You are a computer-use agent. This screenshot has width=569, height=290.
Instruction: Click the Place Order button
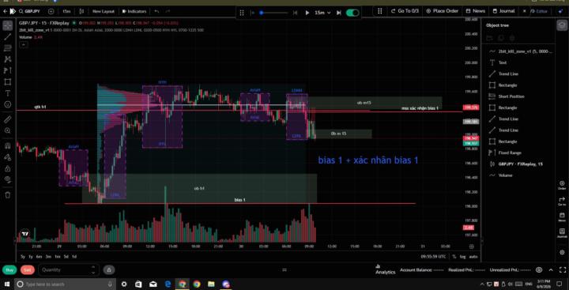(x=442, y=11)
